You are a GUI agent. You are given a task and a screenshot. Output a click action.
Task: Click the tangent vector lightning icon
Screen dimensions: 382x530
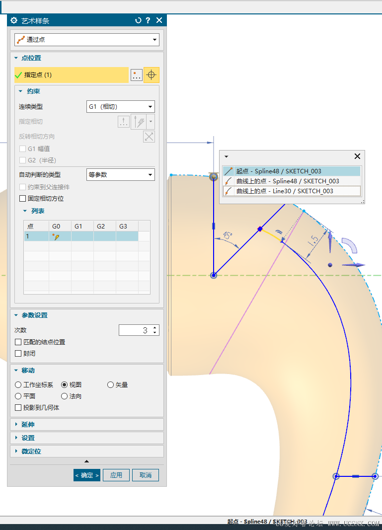click(139, 122)
